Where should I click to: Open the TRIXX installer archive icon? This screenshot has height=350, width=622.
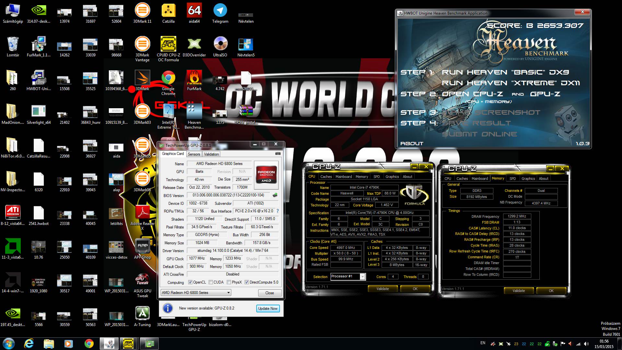pos(246,114)
